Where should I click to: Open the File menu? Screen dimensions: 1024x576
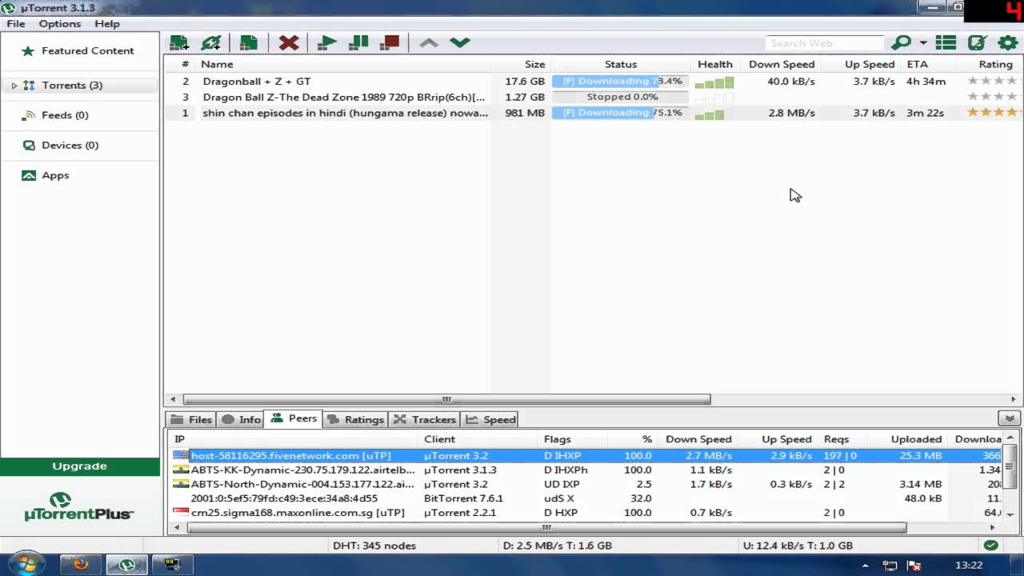(x=16, y=24)
